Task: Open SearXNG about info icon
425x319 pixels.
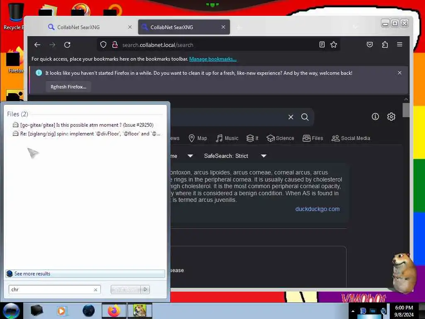Action: [375, 117]
